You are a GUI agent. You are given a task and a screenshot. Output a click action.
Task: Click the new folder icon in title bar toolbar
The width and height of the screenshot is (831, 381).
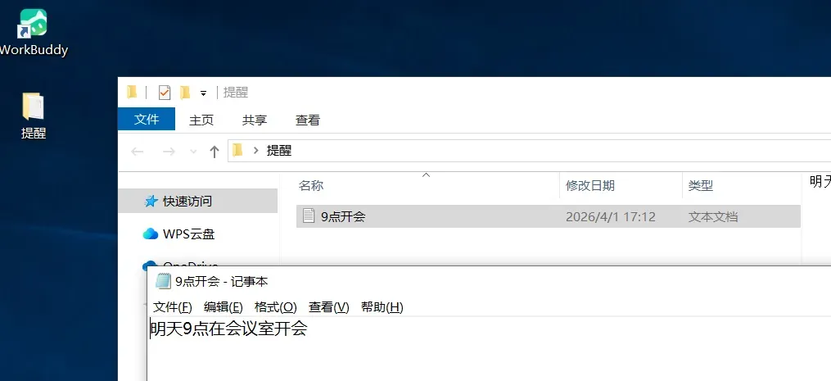pos(185,93)
